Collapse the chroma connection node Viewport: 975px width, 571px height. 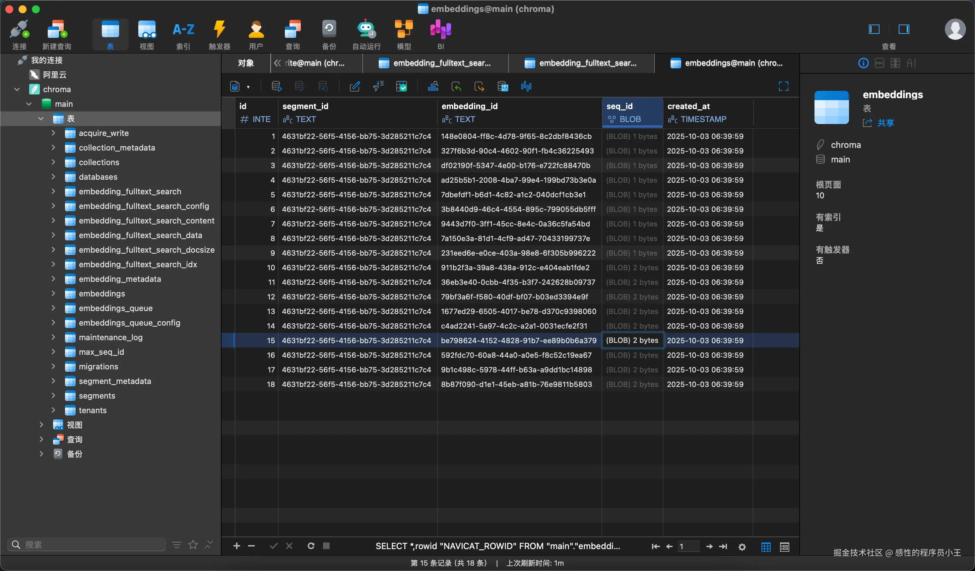[17, 90]
